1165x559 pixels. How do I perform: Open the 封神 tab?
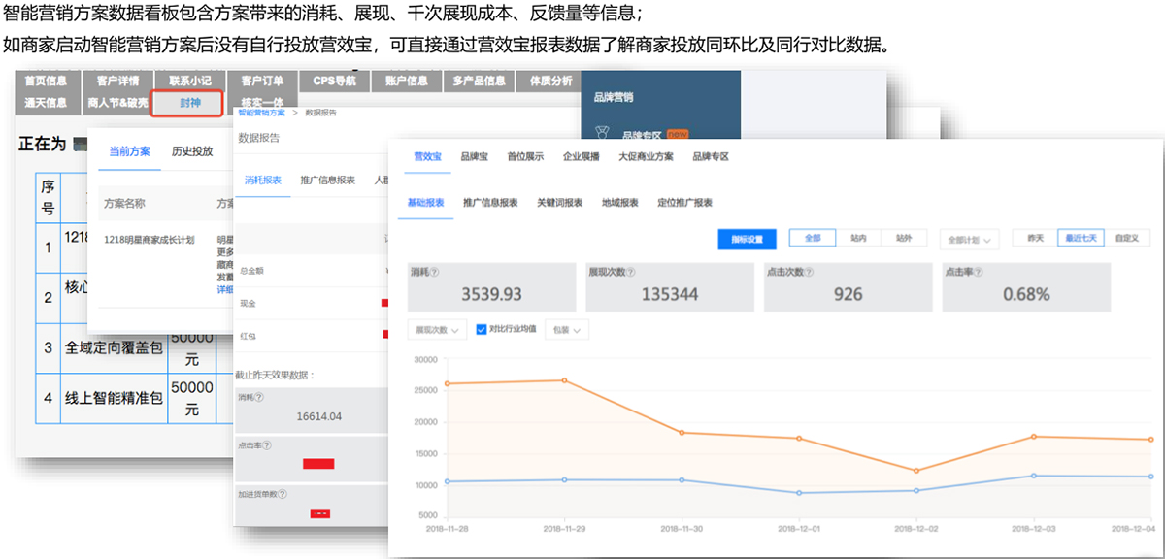click(188, 102)
